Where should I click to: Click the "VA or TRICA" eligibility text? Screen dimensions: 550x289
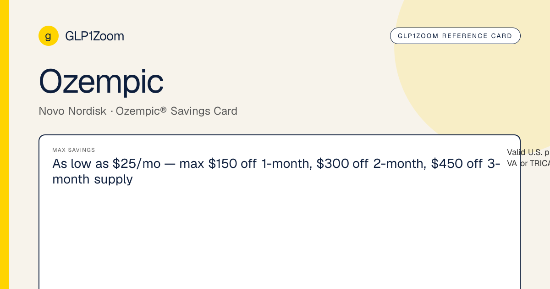[x=528, y=163]
